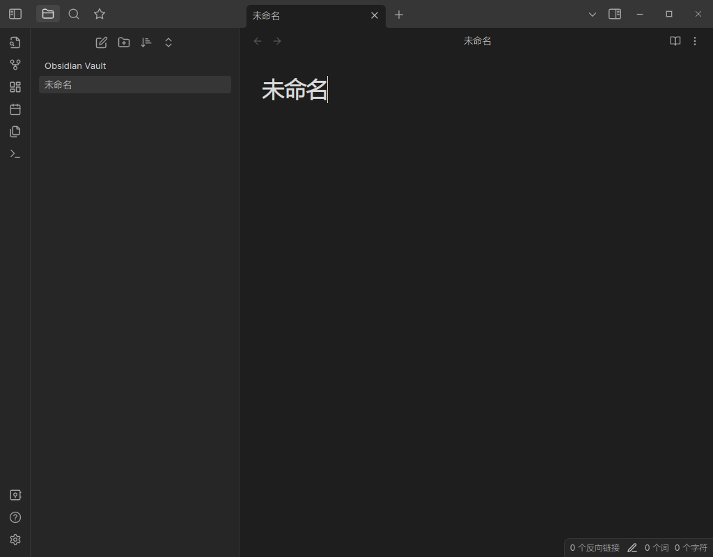Toggle the left sidebar
Viewport: 713px width, 557px height.
click(x=15, y=14)
